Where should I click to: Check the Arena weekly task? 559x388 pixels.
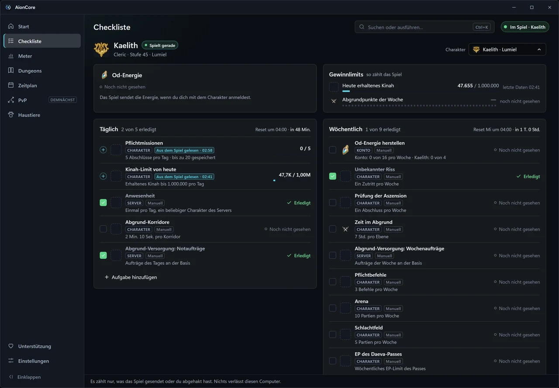[x=332, y=308]
